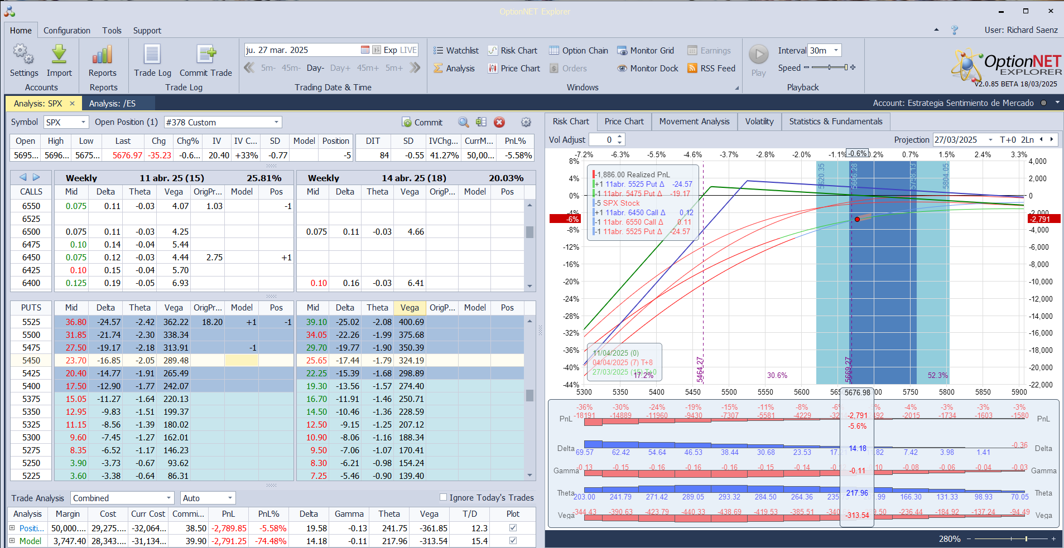Open the date picker calendar icon
Screen dimensions: 1064x548
(365, 50)
